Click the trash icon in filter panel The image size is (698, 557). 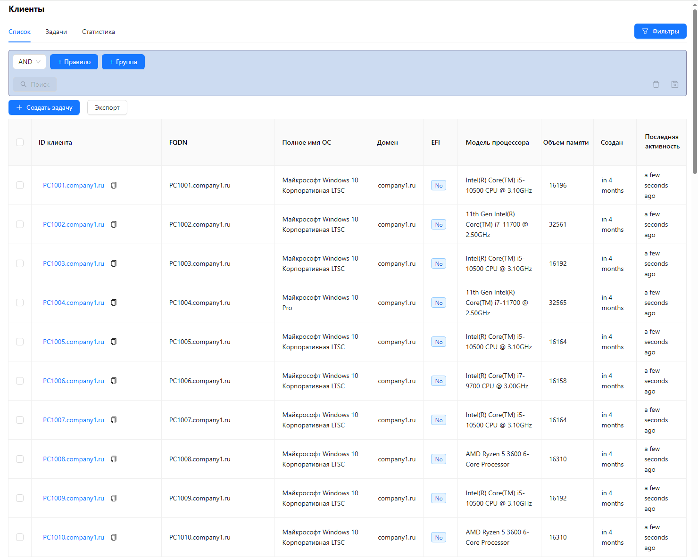[656, 84]
